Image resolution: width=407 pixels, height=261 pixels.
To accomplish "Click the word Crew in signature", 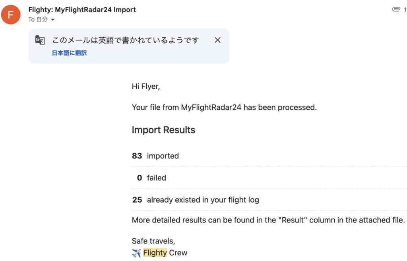I will pyautogui.click(x=178, y=253).
